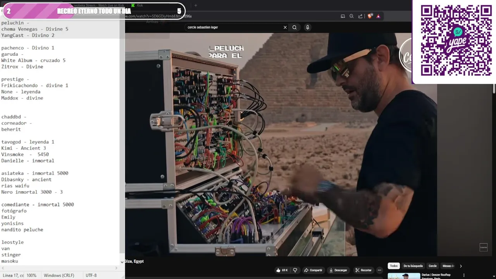Image resolution: width=496 pixels, height=279 pixels.
Task: Click the line 'chema Venegas - Divine 5'
Action: pyautogui.click(x=35, y=29)
